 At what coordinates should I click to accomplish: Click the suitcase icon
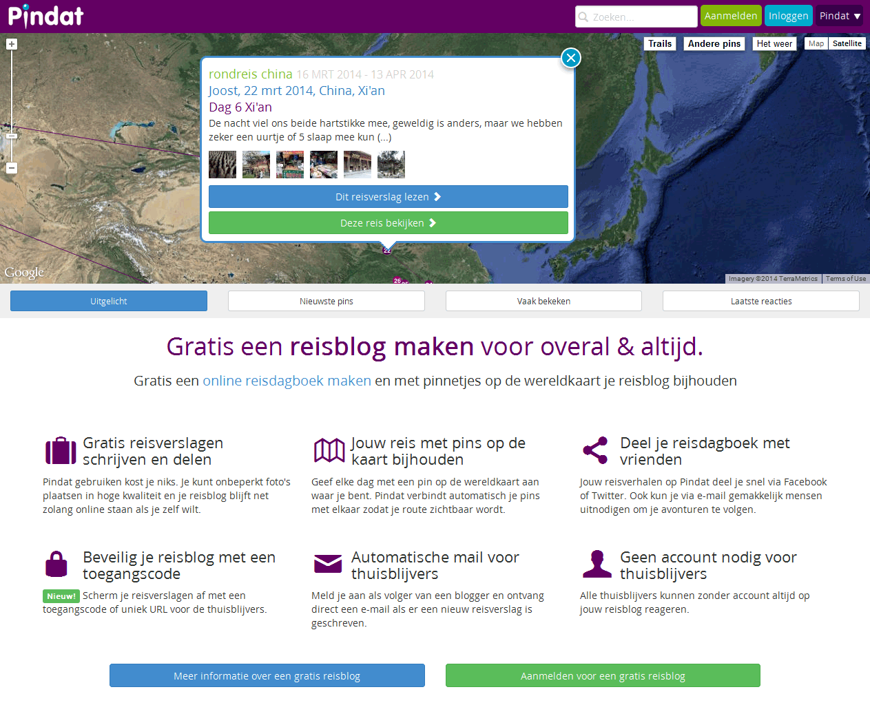pyautogui.click(x=61, y=451)
